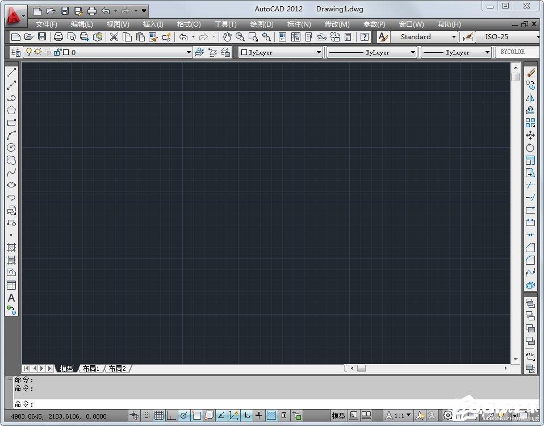
Task: Select the Rectangle drawing tool
Action: coord(11,123)
